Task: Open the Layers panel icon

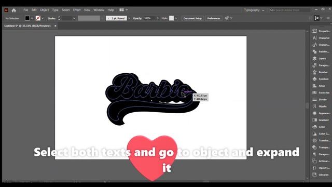Action: (x=315, y=59)
